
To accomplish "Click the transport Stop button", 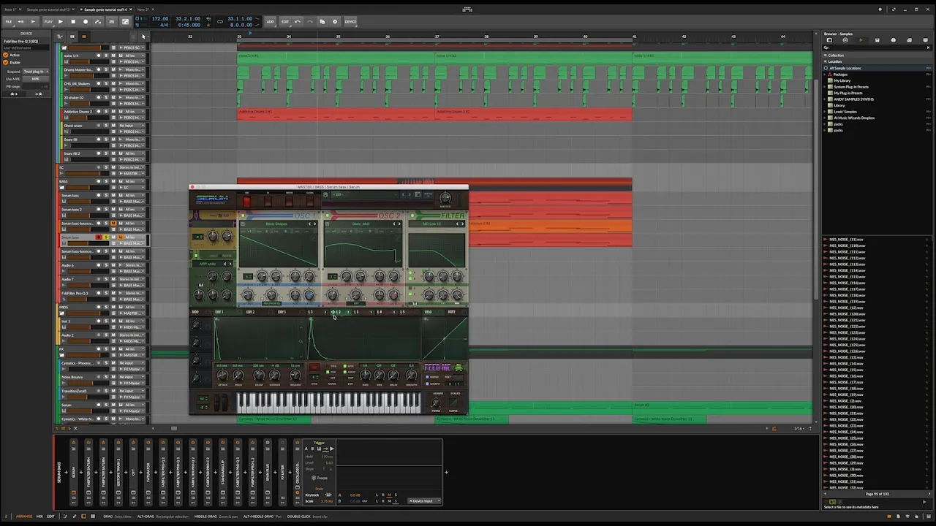I will (x=73, y=22).
